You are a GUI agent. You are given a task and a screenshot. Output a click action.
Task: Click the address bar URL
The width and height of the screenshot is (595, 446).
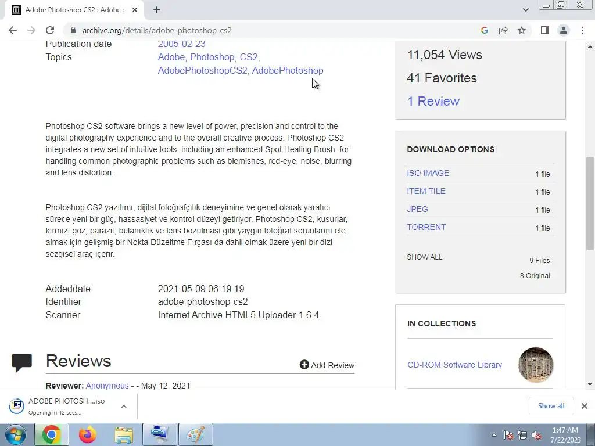(x=157, y=30)
